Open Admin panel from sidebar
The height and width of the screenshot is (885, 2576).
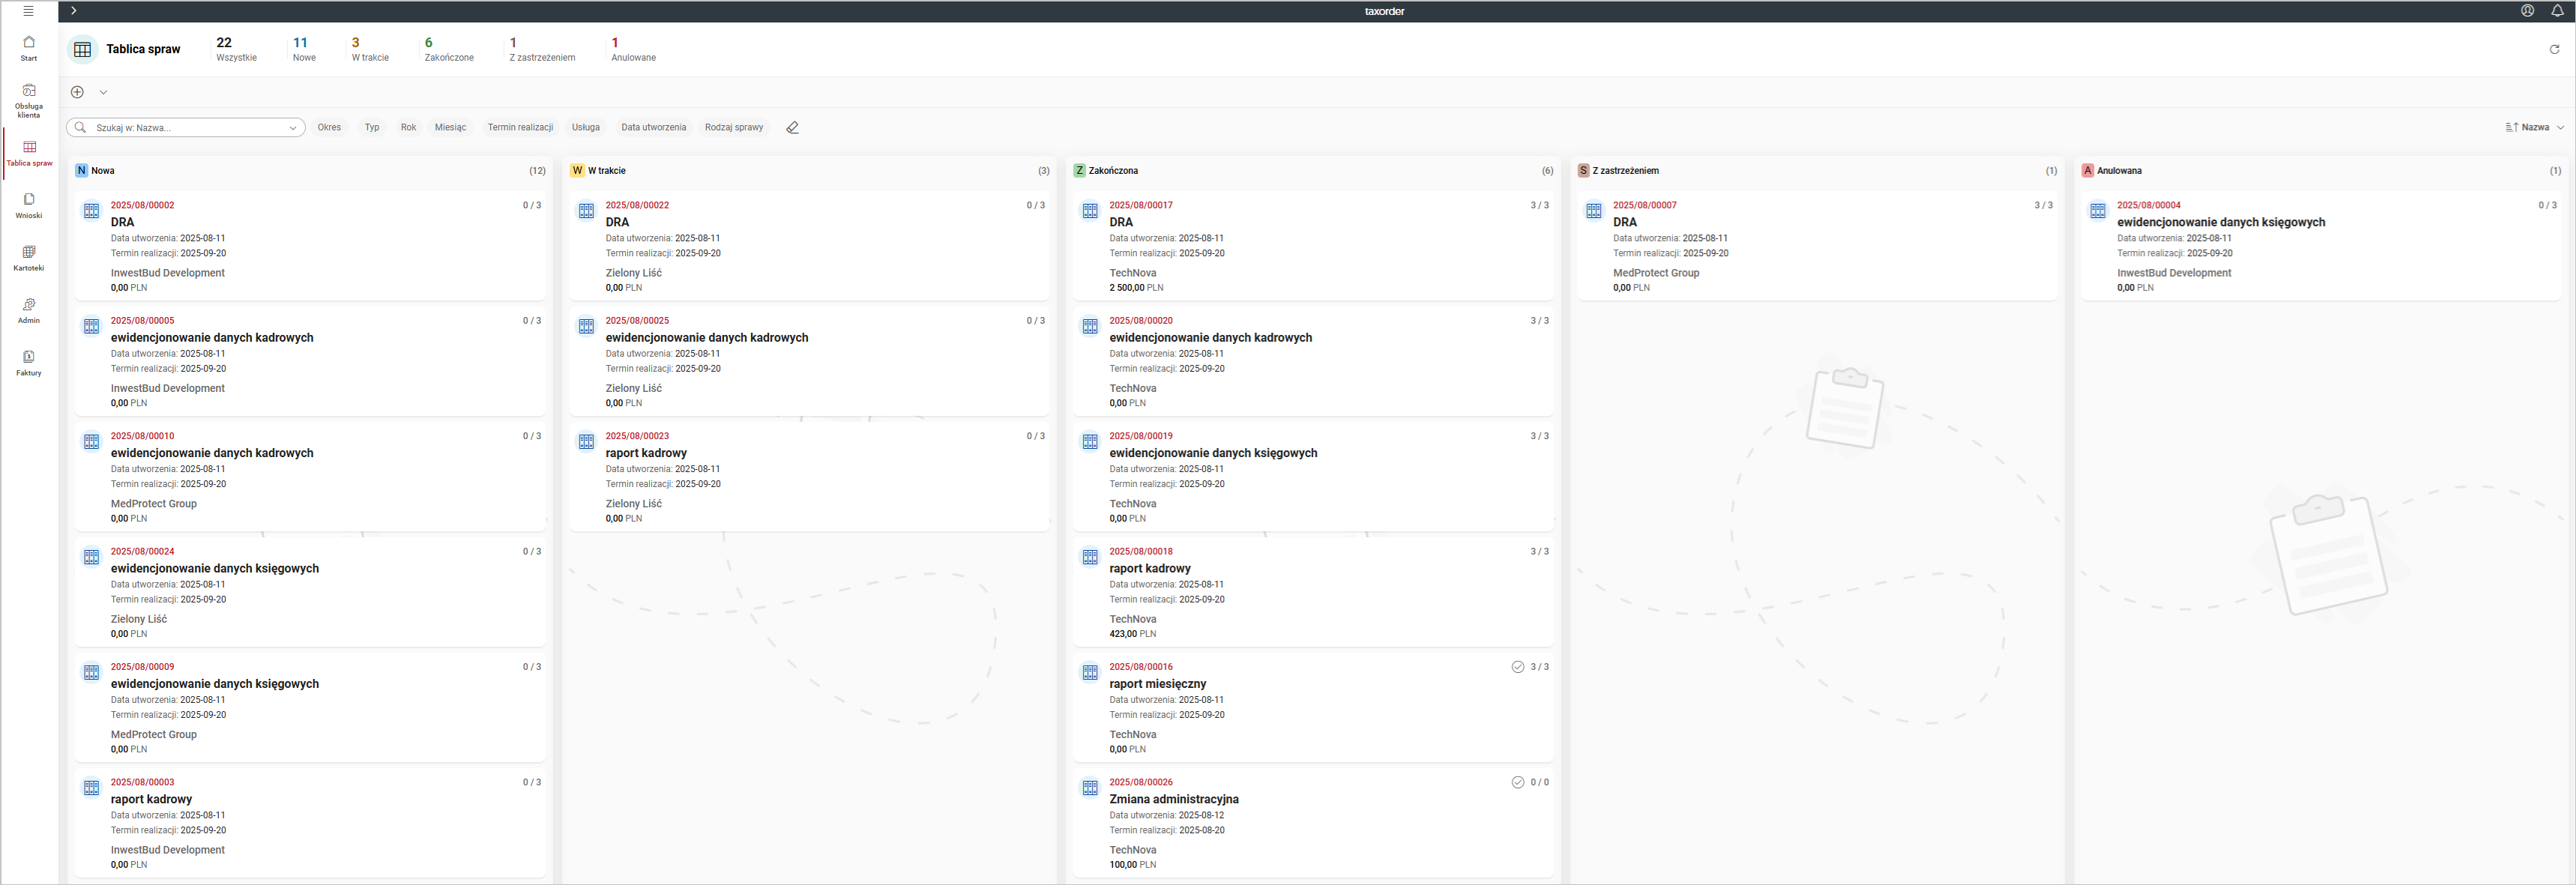(x=29, y=310)
